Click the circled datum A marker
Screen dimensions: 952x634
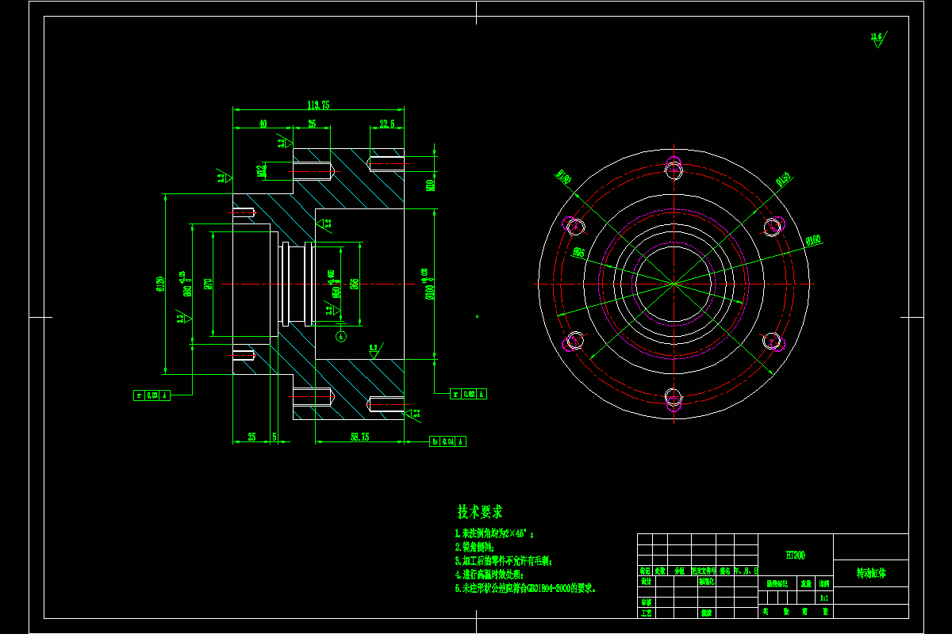pos(341,336)
